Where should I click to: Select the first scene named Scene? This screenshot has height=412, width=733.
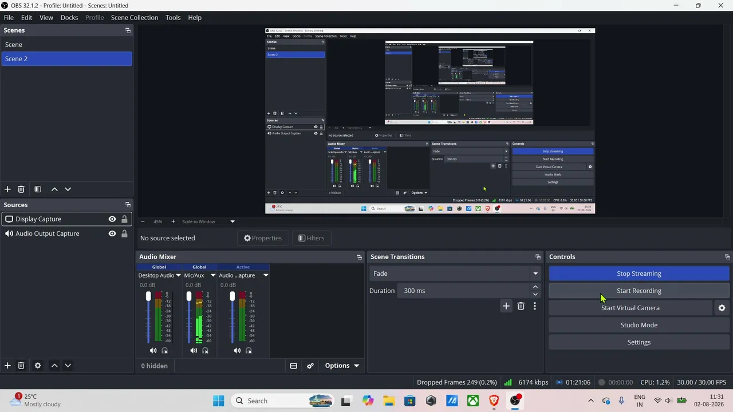pos(66,45)
